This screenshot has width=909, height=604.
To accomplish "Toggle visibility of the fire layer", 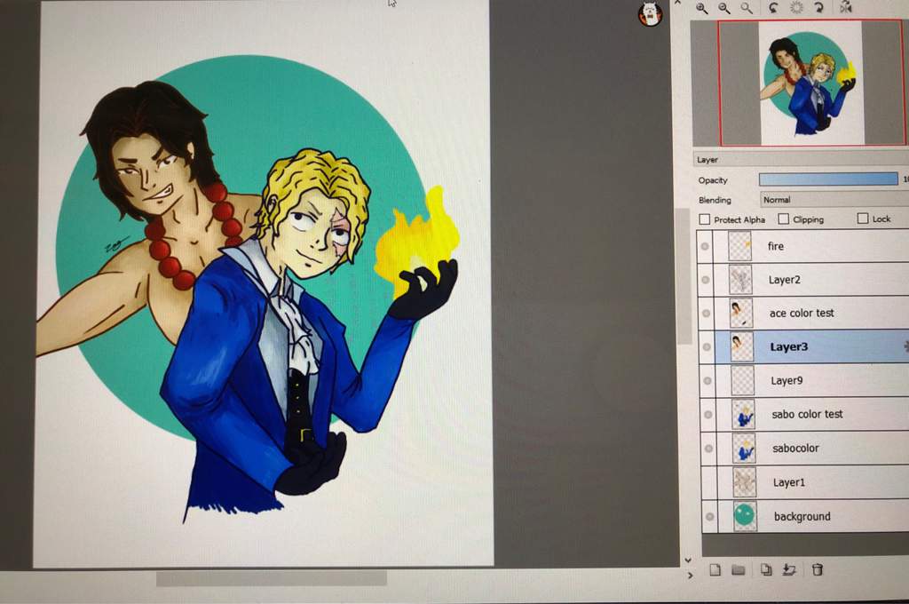I will 704,246.
